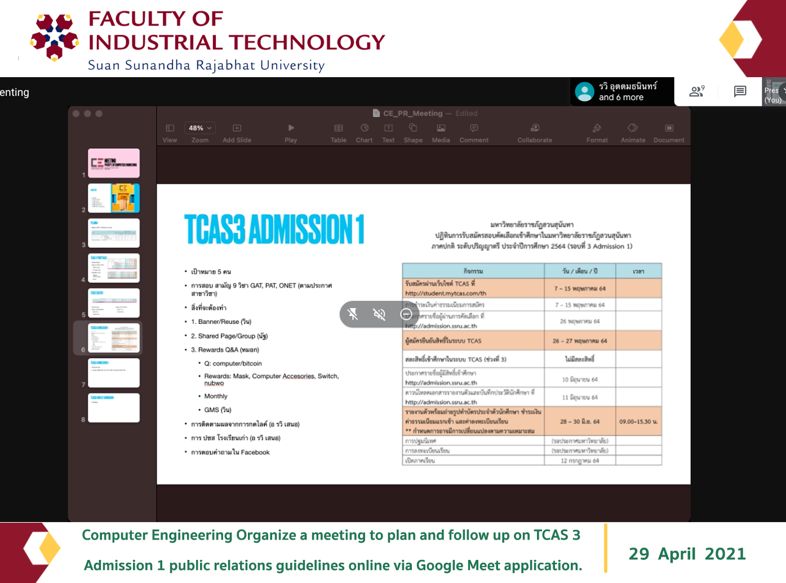Open the Shape picker menu

pyautogui.click(x=413, y=128)
